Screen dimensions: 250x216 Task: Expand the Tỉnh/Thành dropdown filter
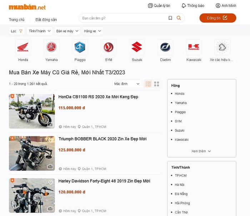tap(40, 31)
